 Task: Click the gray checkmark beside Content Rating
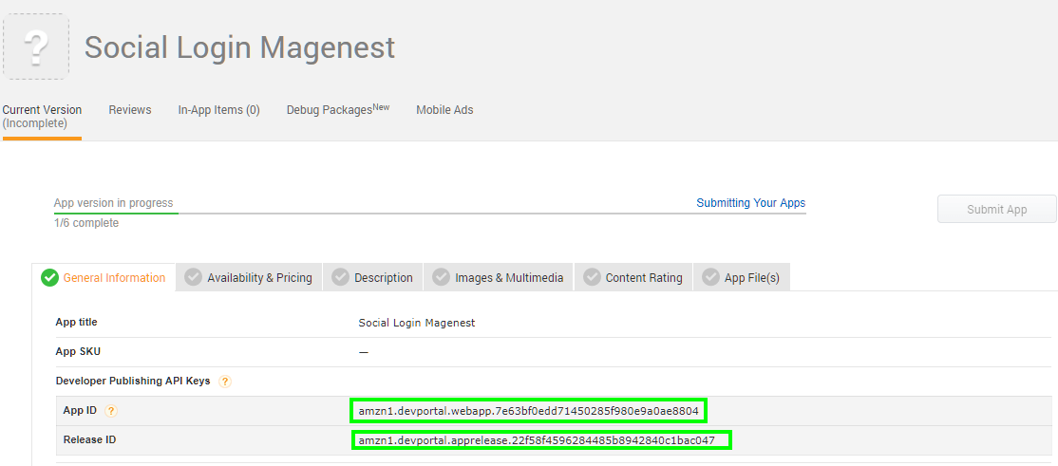[592, 277]
